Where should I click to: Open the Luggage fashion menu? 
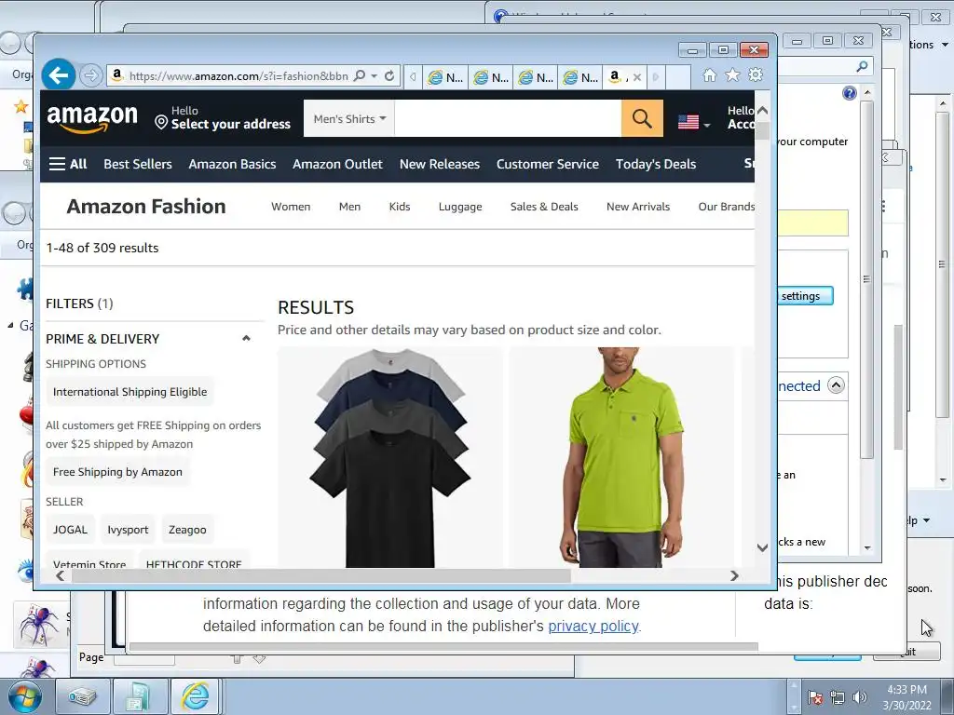[x=460, y=207]
